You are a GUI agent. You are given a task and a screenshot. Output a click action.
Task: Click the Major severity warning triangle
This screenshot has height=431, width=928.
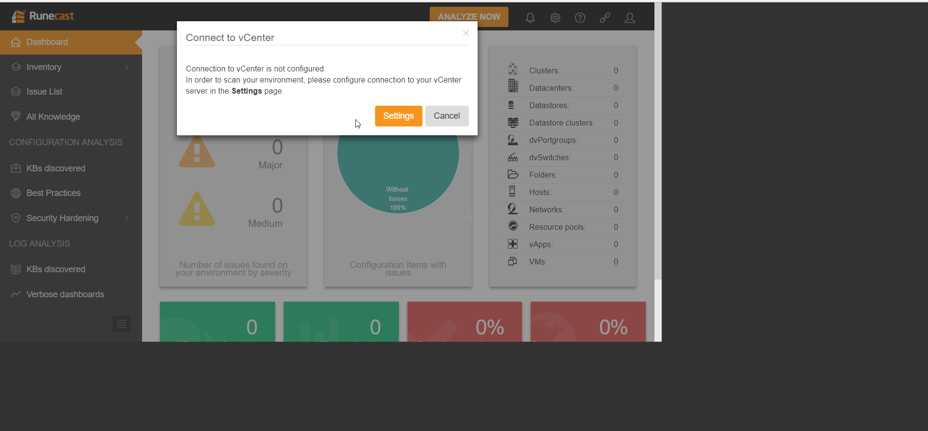[197, 151]
